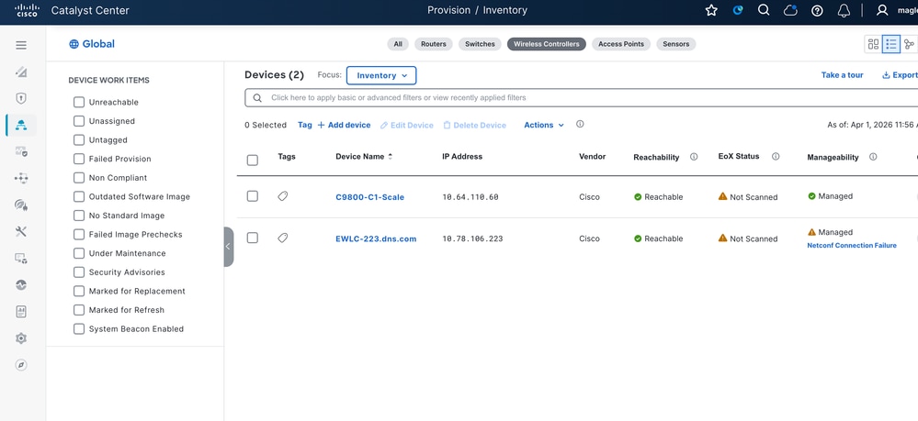Open the Policy shield sidebar icon
918x421 pixels.
click(x=21, y=98)
